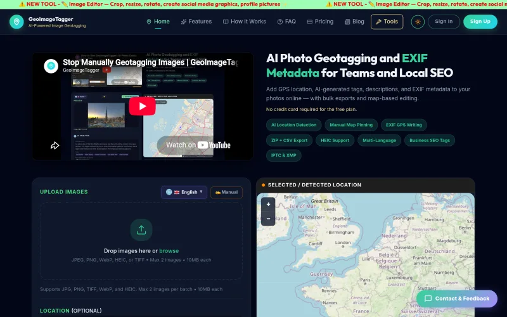This screenshot has width=507, height=317.
Task: Open How It Works page
Action: coord(245,22)
